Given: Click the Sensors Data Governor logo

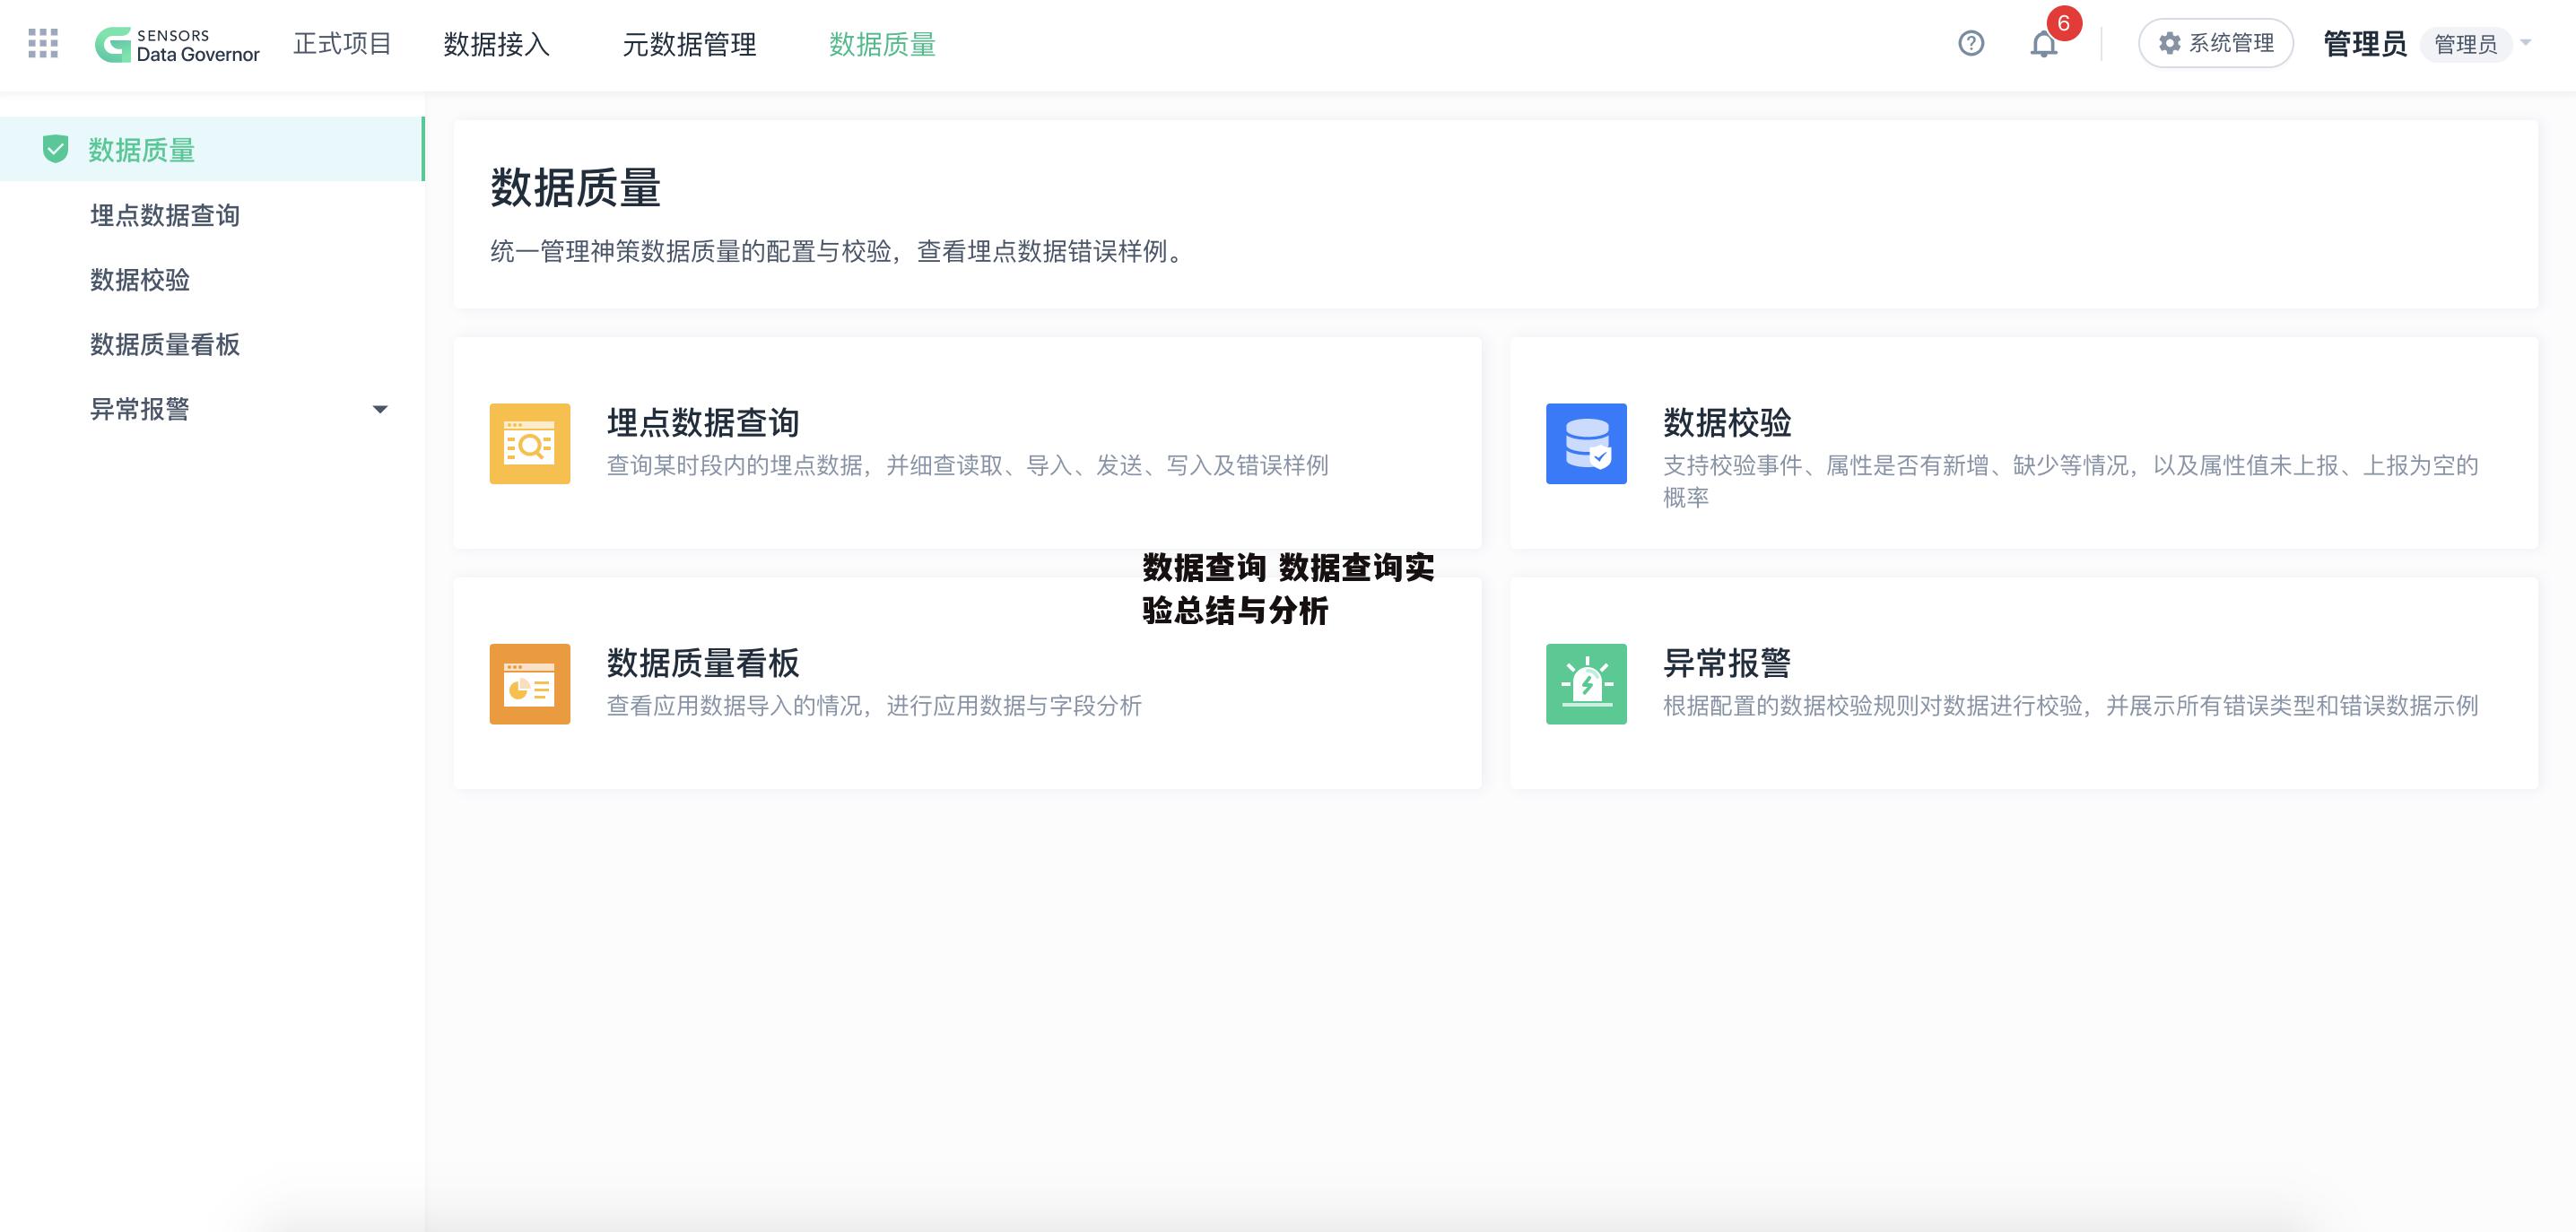Looking at the screenshot, I should [177, 45].
